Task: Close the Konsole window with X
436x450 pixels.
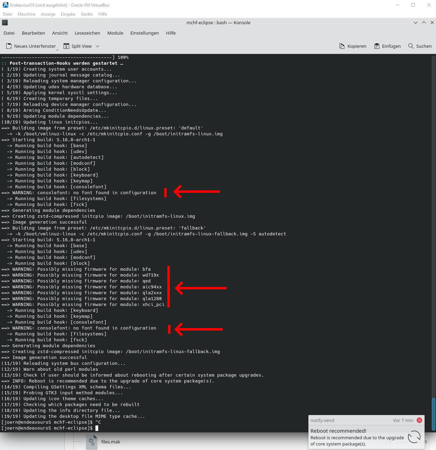Action: point(432,22)
